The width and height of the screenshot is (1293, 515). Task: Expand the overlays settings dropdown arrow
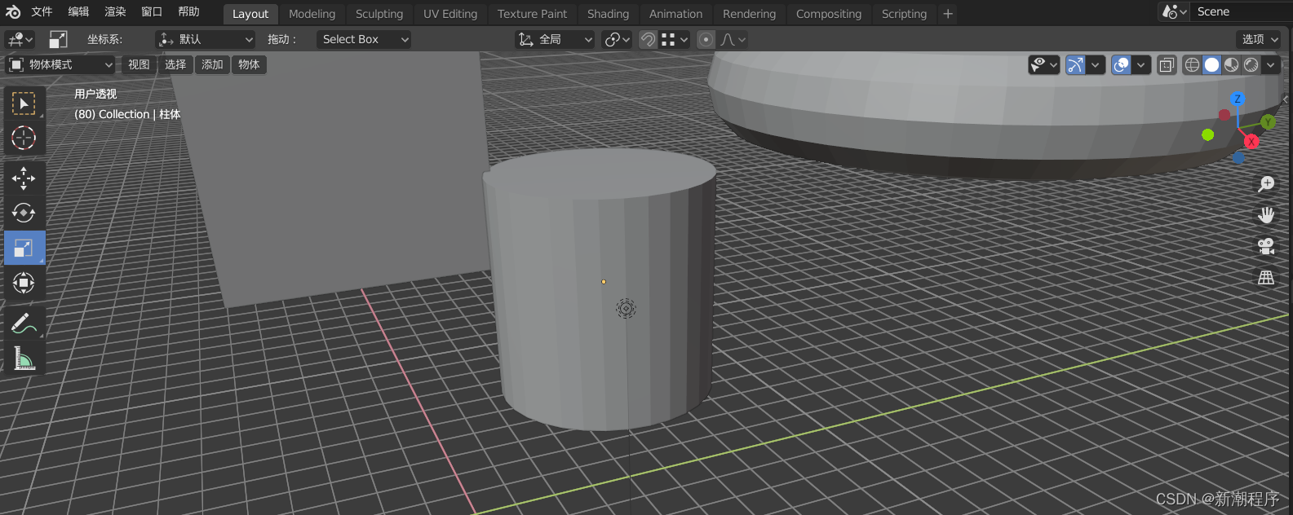pyautogui.click(x=1141, y=64)
